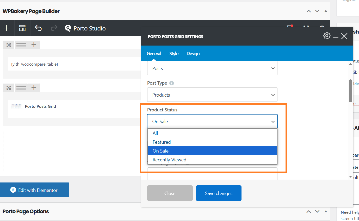Click add column plus on Porto Posts Grid row
The width and height of the screenshot is (359, 221).
pos(34,88)
